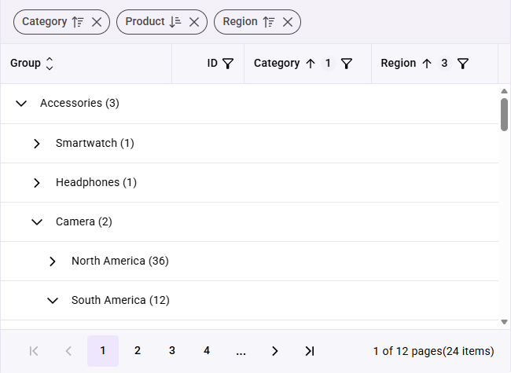The width and height of the screenshot is (511, 373).
Task: Click the Category sort order badge 1
Action: pos(328,63)
